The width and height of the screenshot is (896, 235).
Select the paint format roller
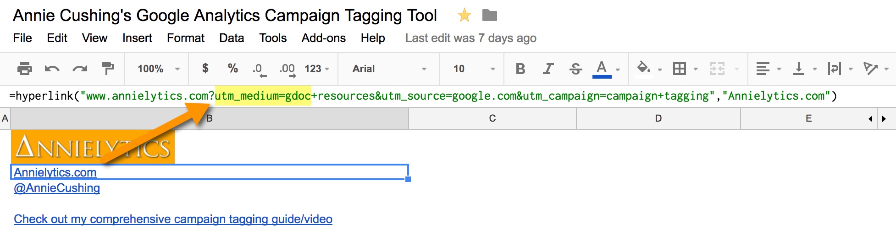click(x=107, y=69)
